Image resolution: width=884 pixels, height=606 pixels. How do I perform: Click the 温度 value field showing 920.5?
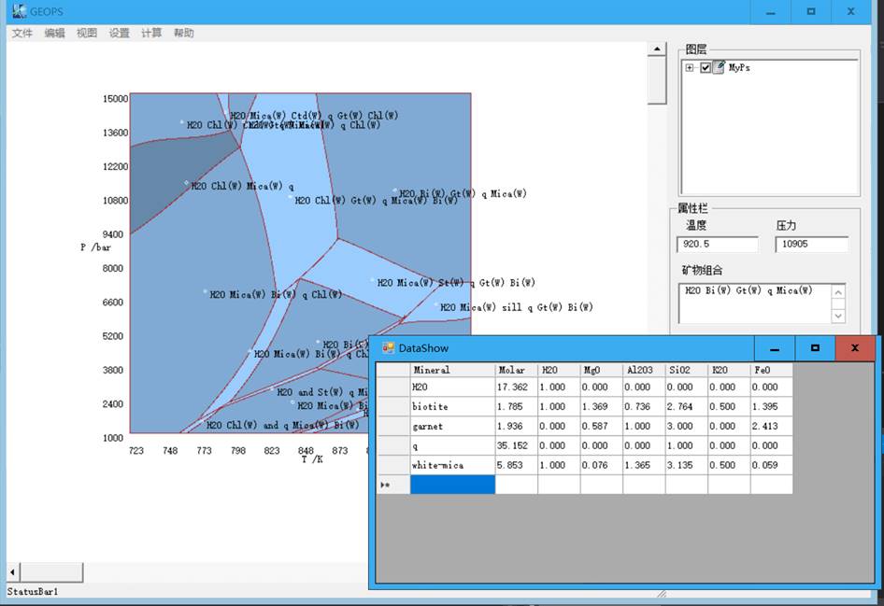tap(718, 244)
